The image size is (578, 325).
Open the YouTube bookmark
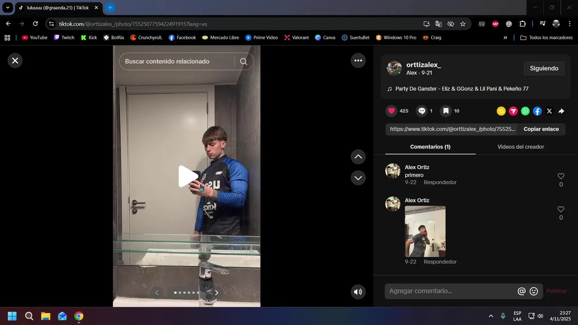tap(34, 37)
